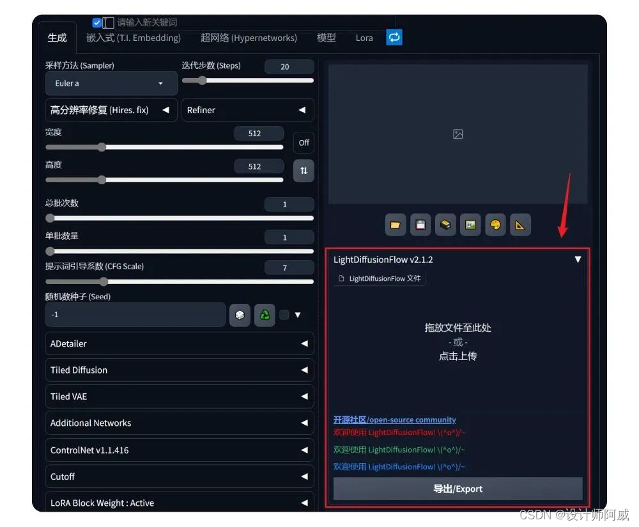Click the dice random seed icon

(x=240, y=315)
